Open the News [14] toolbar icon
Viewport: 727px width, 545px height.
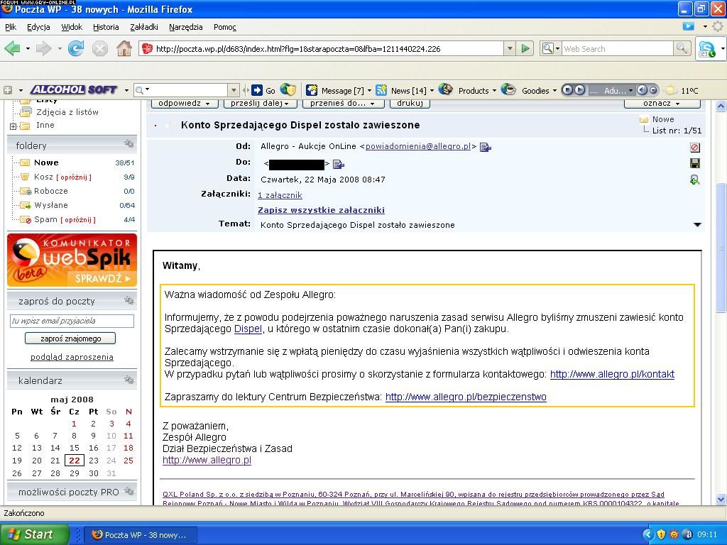pos(381,90)
